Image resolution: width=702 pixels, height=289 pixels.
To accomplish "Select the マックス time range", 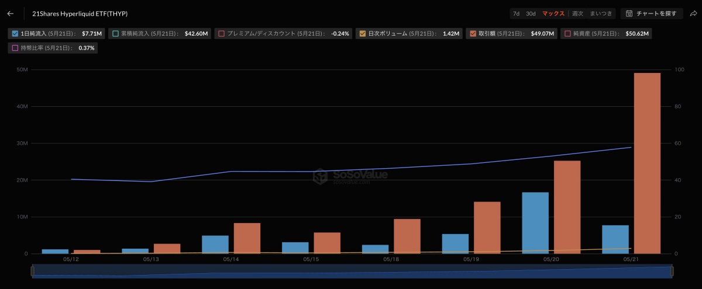I will [x=553, y=13].
